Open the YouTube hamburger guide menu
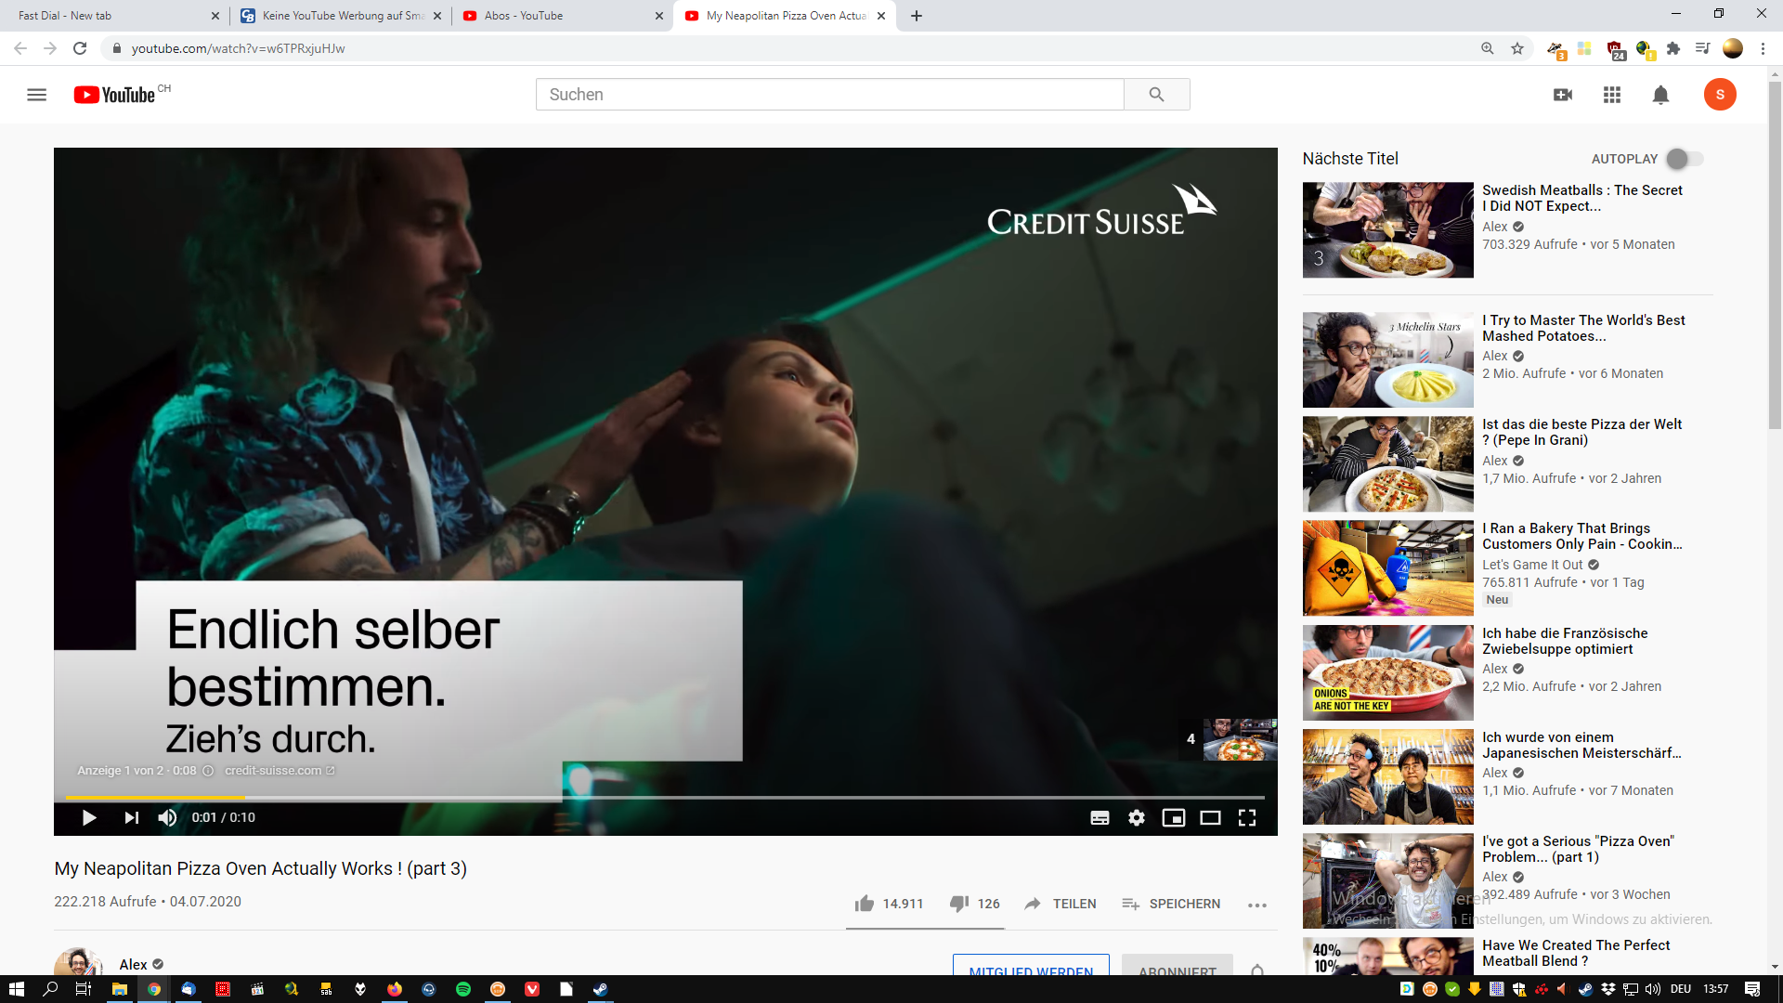 point(36,95)
